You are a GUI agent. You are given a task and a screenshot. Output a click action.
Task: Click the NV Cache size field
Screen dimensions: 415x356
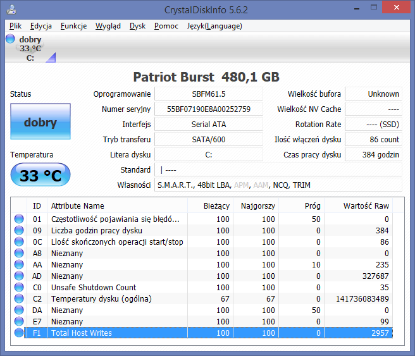point(373,109)
